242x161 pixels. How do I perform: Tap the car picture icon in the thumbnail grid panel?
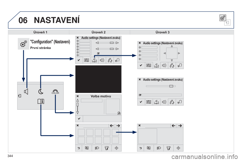(87, 148)
